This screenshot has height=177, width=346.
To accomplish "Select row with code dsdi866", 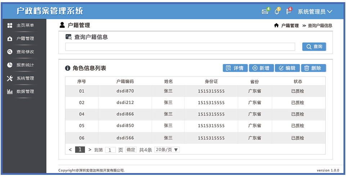I will click(x=195, y=114).
